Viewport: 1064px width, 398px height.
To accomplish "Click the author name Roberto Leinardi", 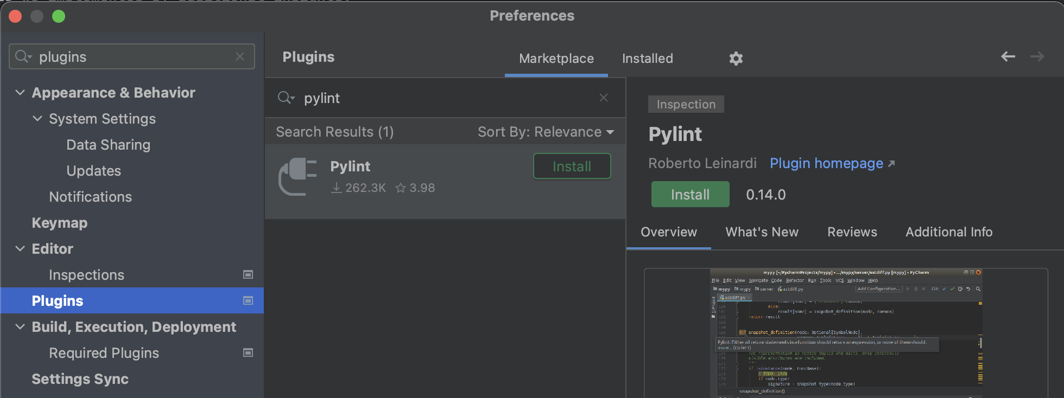I will click(702, 163).
